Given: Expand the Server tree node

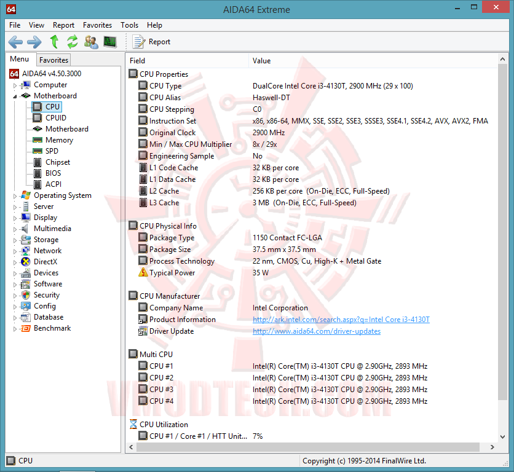Looking at the screenshot, I should (15, 207).
